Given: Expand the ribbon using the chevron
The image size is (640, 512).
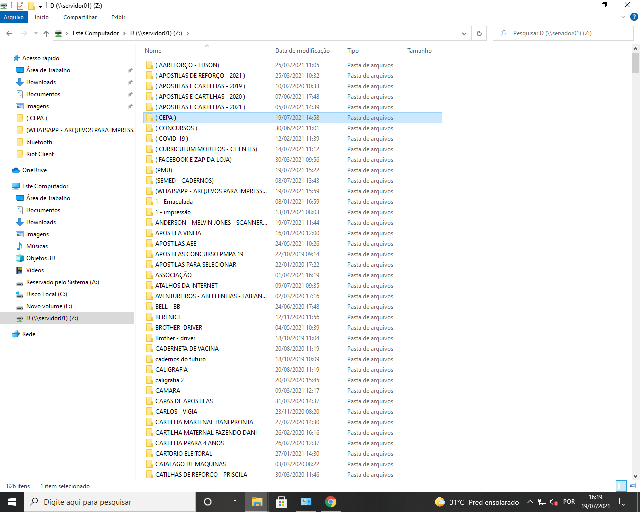Looking at the screenshot, I should 623,17.
